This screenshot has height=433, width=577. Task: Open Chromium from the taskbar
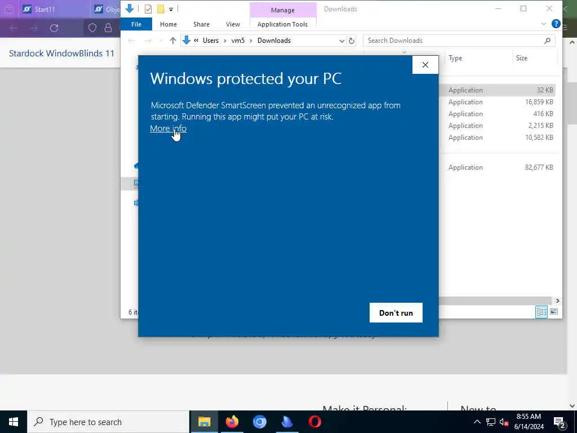[x=259, y=422]
